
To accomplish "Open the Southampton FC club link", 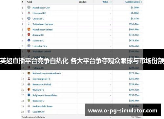I will pos(41,79).
